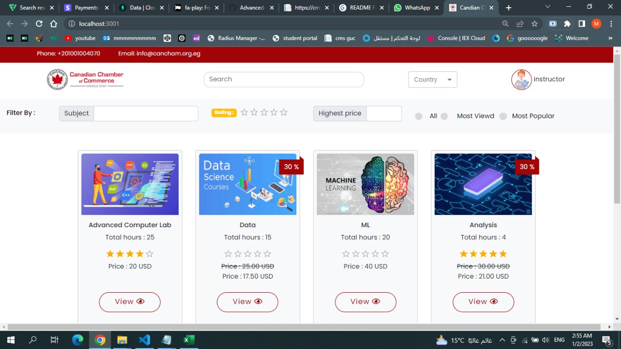Open Chrome extensions puzzle icon
Image resolution: width=621 pixels, height=349 pixels.
[x=567, y=24]
